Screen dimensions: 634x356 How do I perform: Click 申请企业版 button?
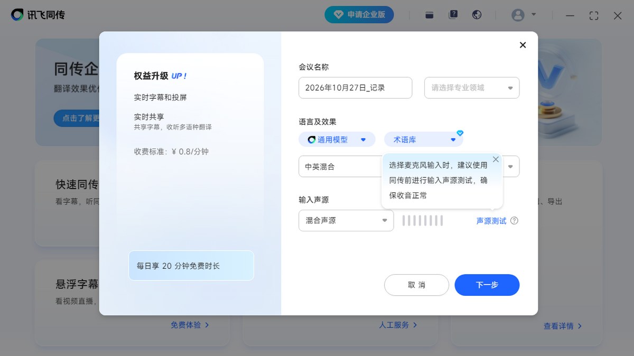pos(359,15)
